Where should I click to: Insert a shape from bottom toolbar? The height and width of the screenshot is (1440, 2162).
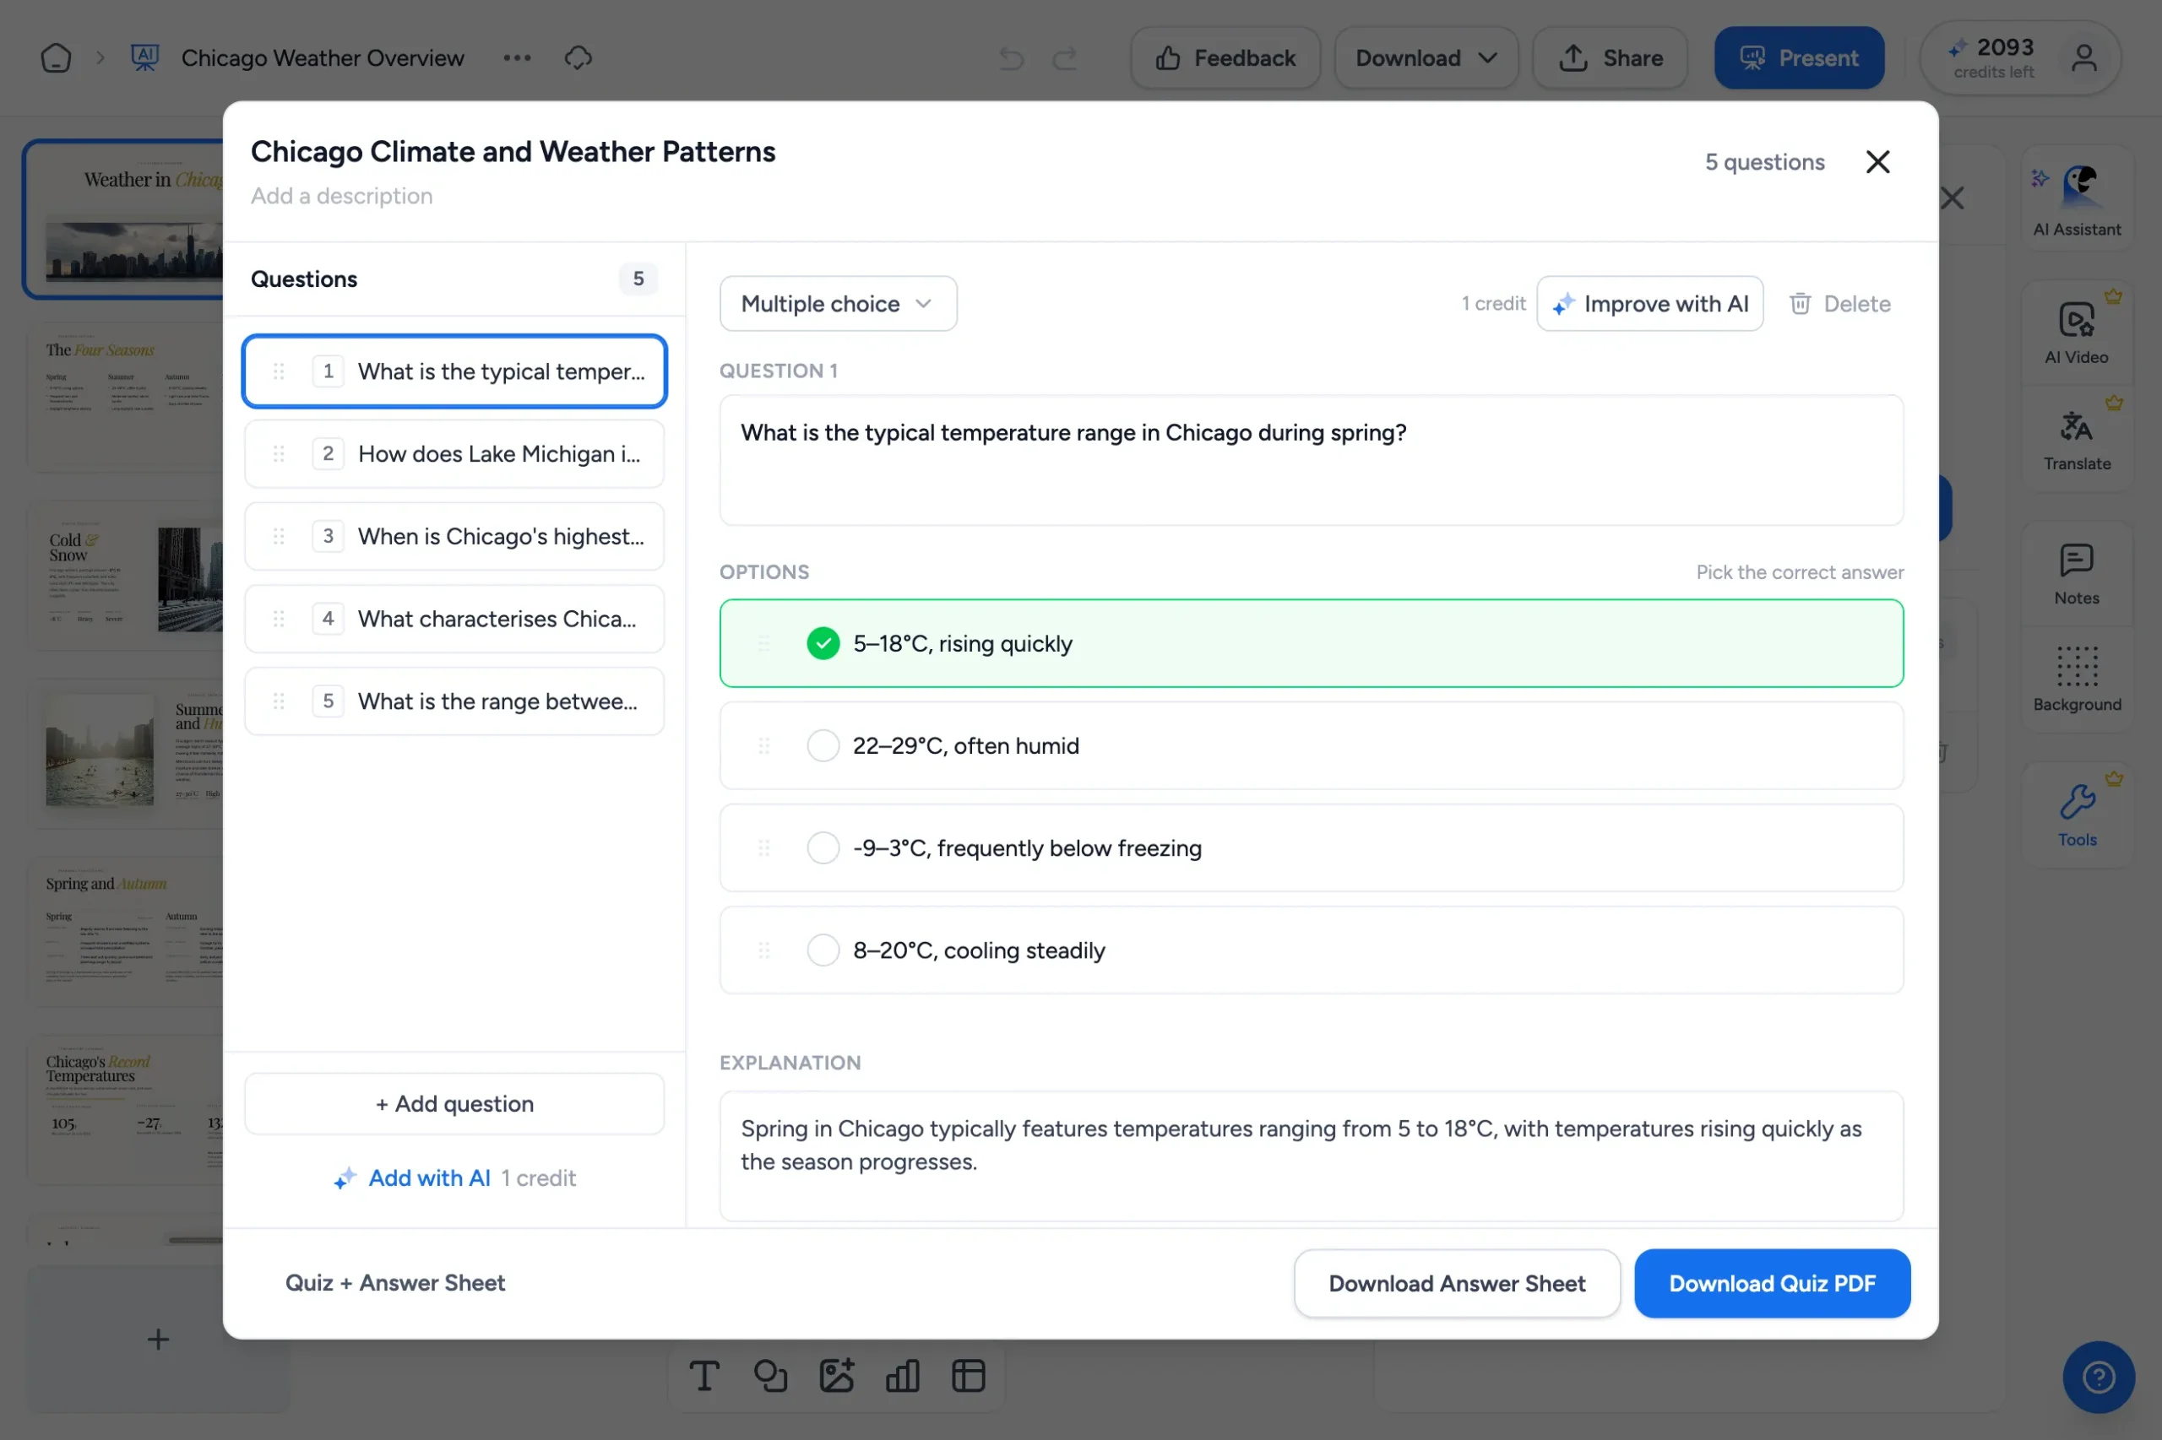tap(770, 1376)
